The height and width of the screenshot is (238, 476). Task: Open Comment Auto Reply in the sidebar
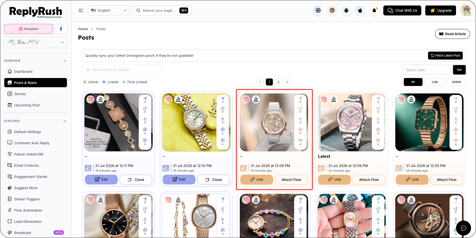click(x=35, y=143)
